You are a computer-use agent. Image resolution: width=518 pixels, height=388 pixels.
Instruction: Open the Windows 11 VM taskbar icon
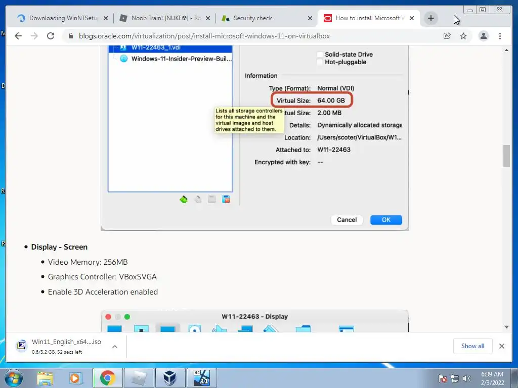202,378
